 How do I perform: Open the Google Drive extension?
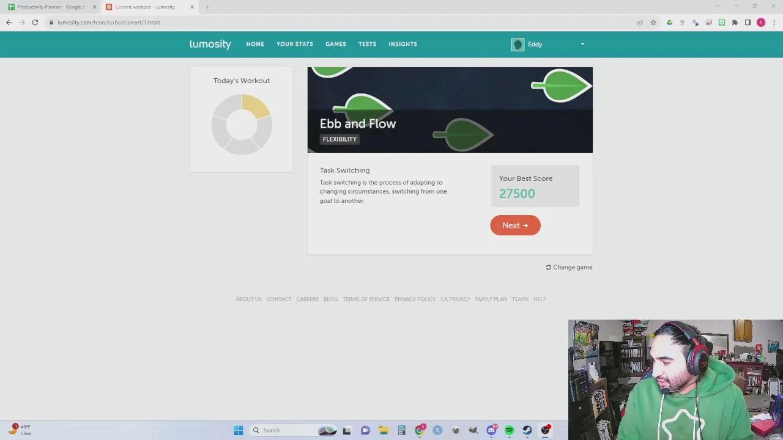(669, 23)
